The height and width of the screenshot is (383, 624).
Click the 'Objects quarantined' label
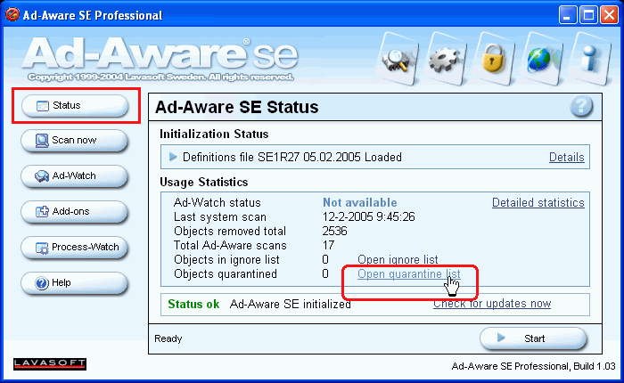[x=226, y=274]
